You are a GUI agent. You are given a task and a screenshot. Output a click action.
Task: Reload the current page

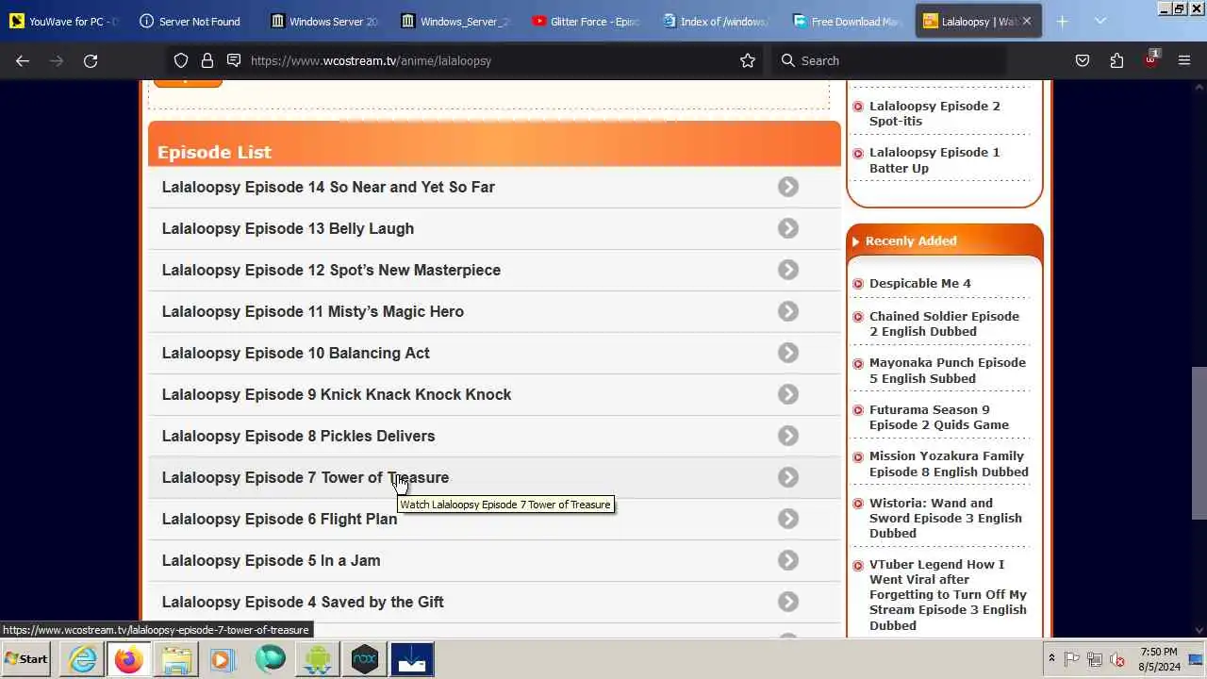click(x=91, y=60)
